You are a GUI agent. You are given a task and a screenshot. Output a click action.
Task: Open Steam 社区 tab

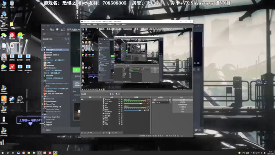coord(63,30)
